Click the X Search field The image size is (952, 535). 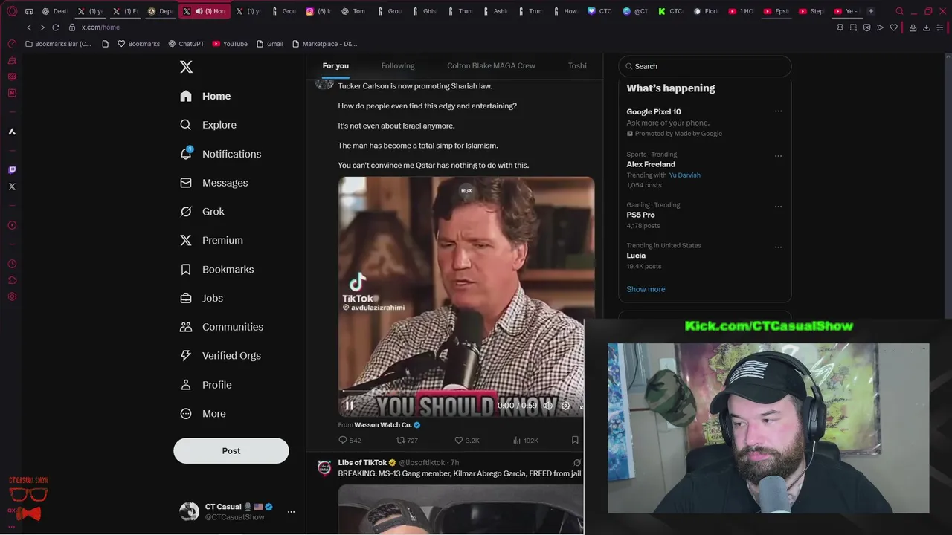[705, 66]
